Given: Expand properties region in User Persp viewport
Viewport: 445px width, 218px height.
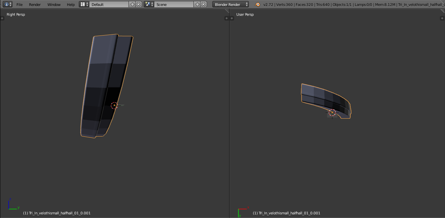Looking at the screenshot, I should (442, 18).
